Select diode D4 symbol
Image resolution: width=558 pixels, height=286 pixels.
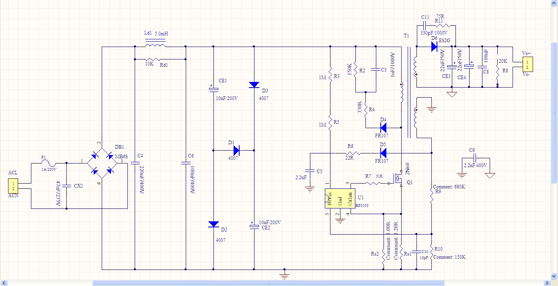383,128
